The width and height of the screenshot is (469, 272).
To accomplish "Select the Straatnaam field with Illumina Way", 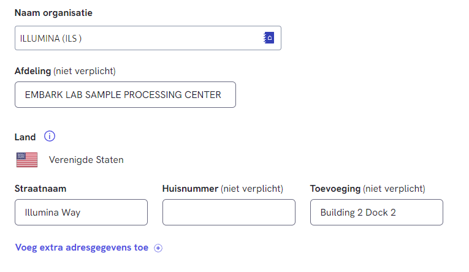I will coord(81,213).
